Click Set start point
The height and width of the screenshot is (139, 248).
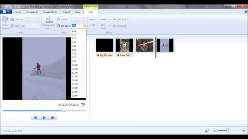119,19
